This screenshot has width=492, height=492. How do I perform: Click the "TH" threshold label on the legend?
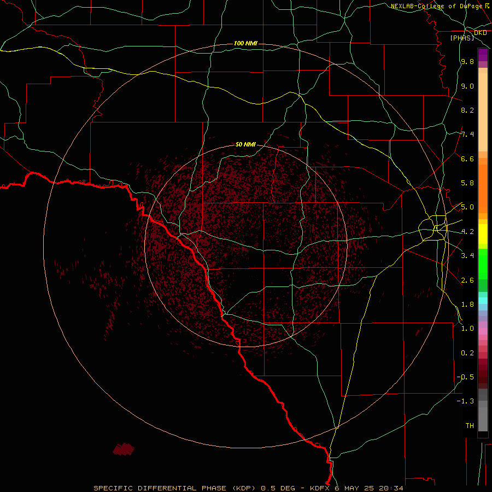(x=470, y=425)
